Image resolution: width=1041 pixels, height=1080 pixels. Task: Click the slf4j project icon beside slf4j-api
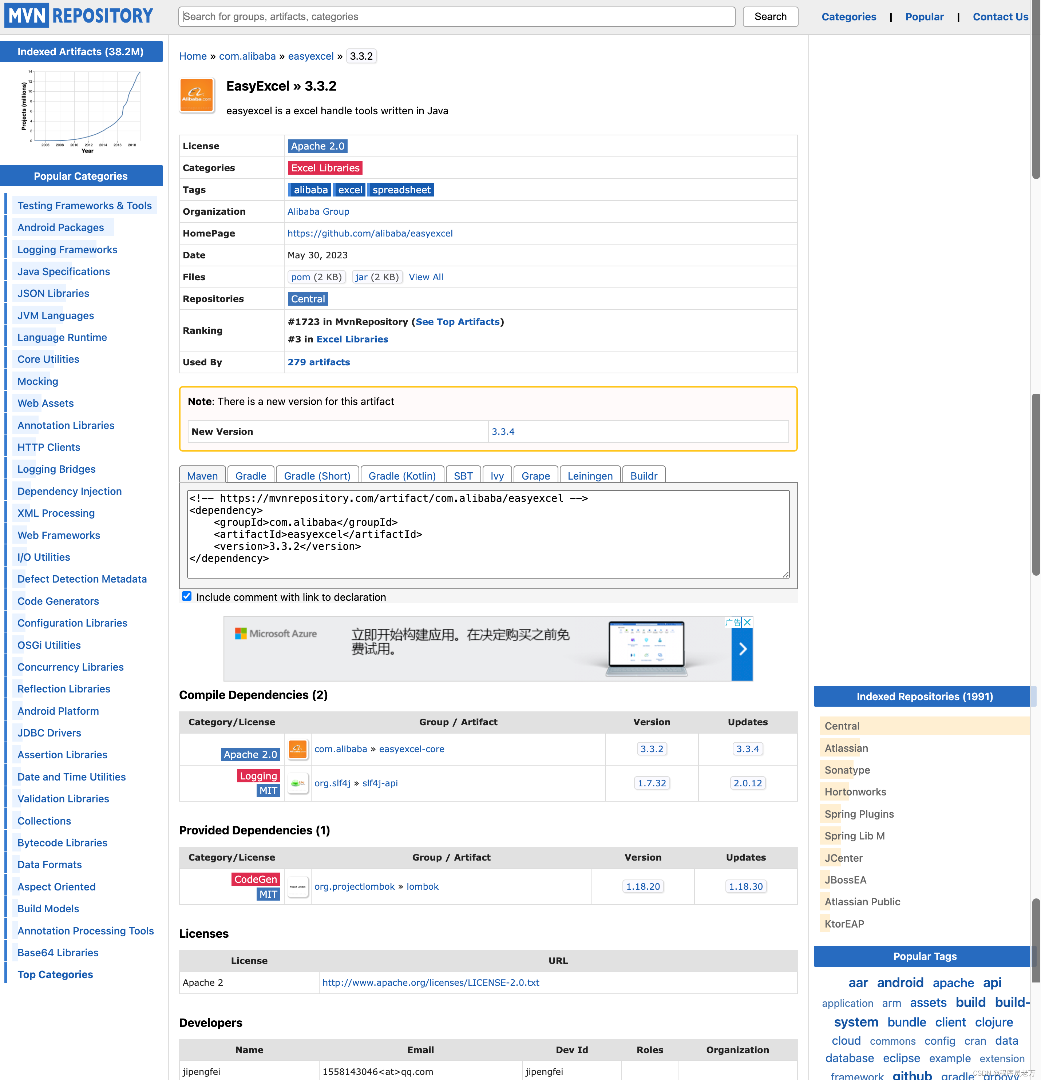click(298, 782)
